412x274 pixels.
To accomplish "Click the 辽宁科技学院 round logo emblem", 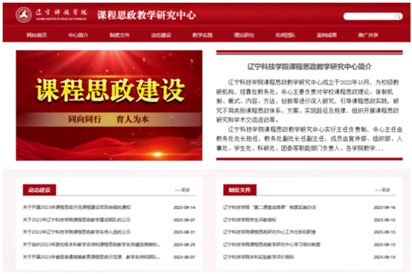I will coord(24,15).
